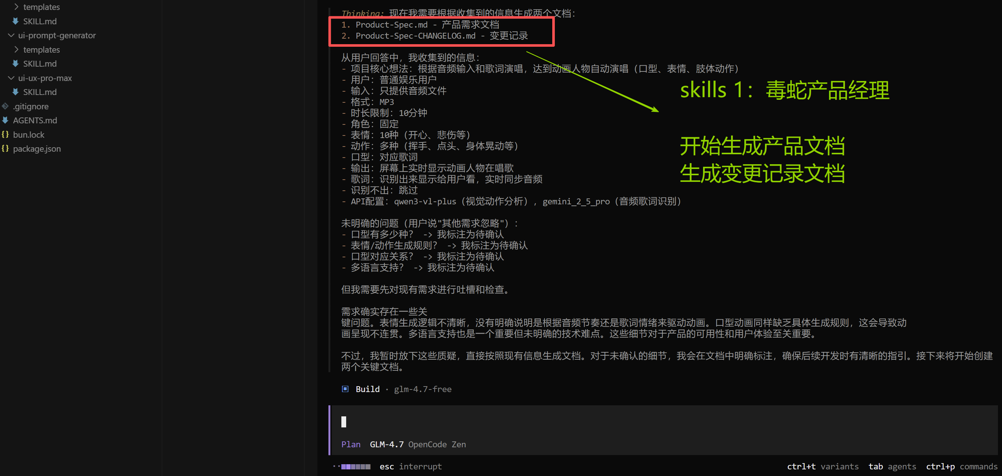
Task: Collapse the ui-ux-pro-max folder chevron
Action: [11, 78]
